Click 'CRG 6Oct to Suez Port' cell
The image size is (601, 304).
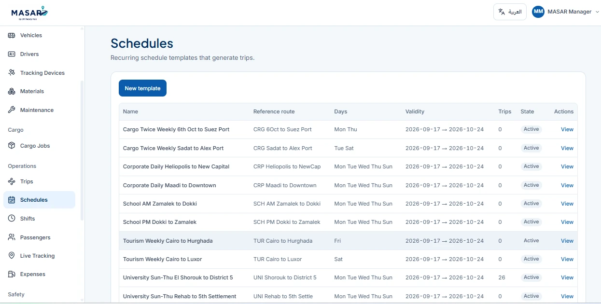tap(282, 129)
